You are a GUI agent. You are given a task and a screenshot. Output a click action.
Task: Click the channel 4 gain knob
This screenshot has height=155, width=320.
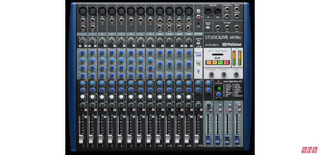(x=112, y=41)
